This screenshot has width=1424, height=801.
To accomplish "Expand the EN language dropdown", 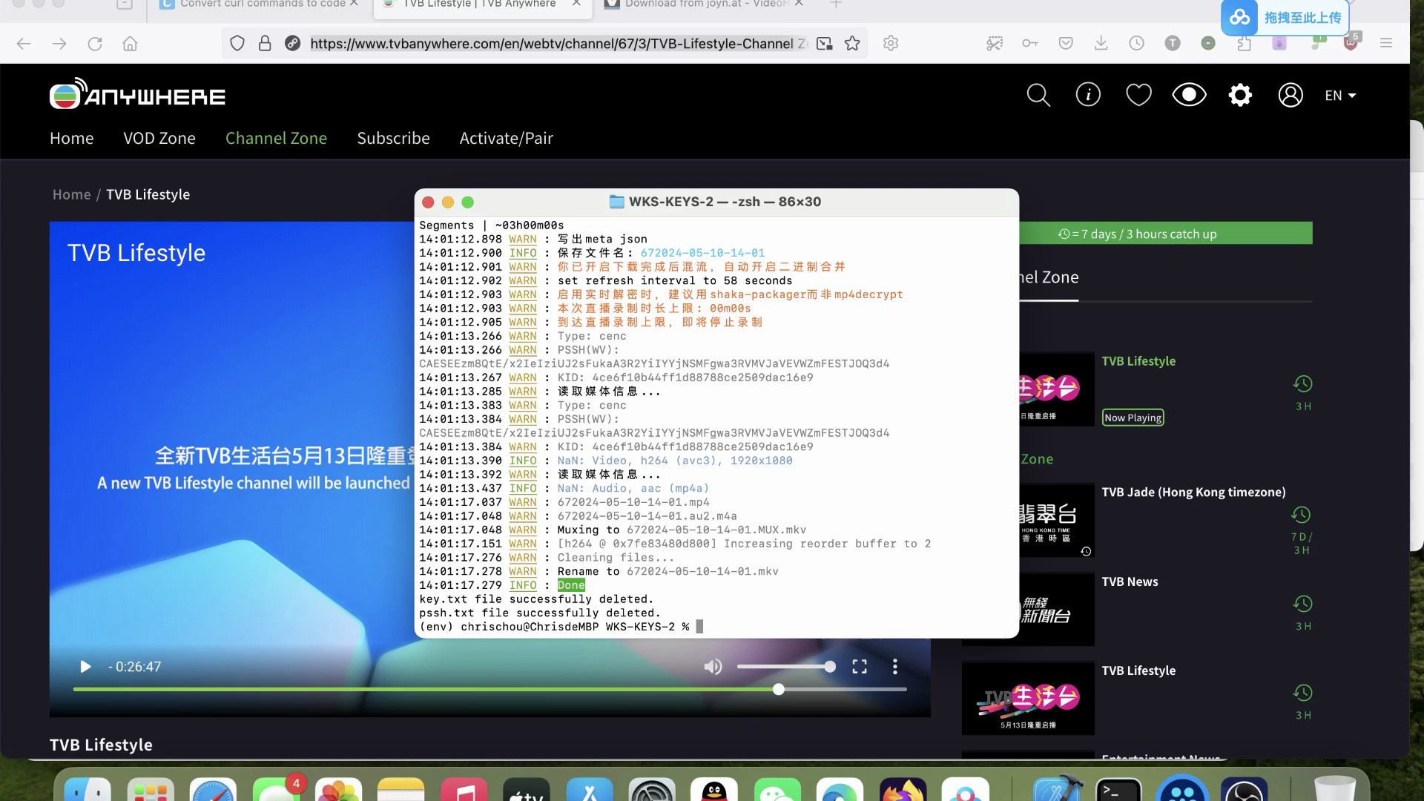I will click(x=1340, y=96).
